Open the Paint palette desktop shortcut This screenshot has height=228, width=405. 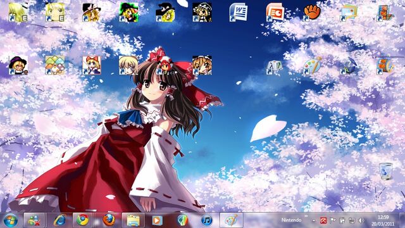312,65
